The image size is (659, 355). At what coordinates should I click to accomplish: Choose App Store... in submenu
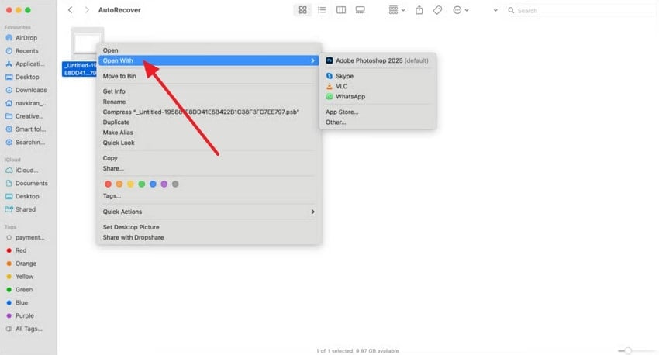coord(378,112)
